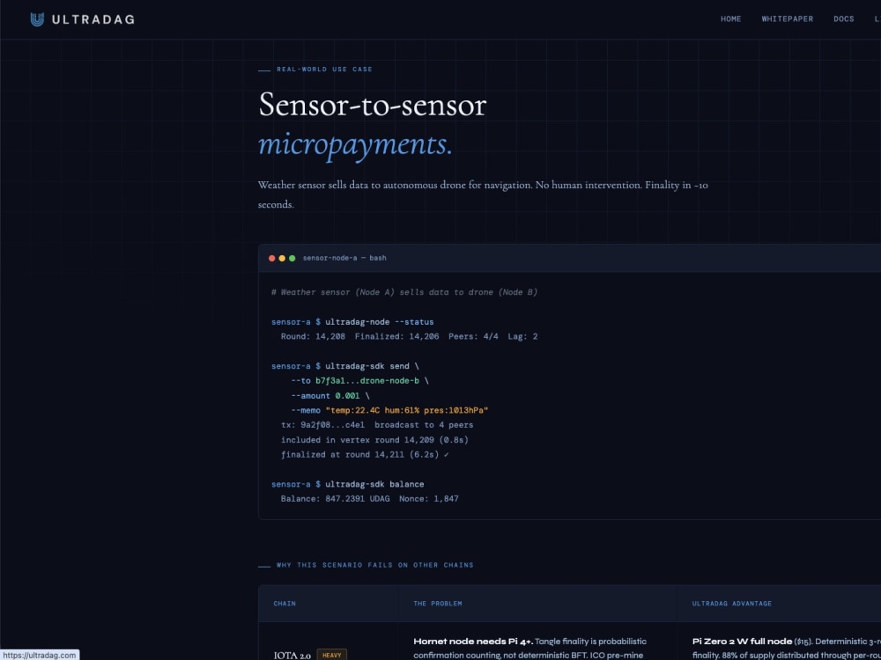The height and width of the screenshot is (660, 881).
Task: Click 'WHY THIS SCENARIO FAILS ON OTHER CHAINS' label
Action: [x=374, y=565]
